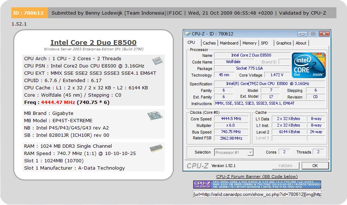The image size is (347, 205).
Task: Click the Slot 1 Manufacturer A-Data Technology line
Action: [x=75, y=168]
